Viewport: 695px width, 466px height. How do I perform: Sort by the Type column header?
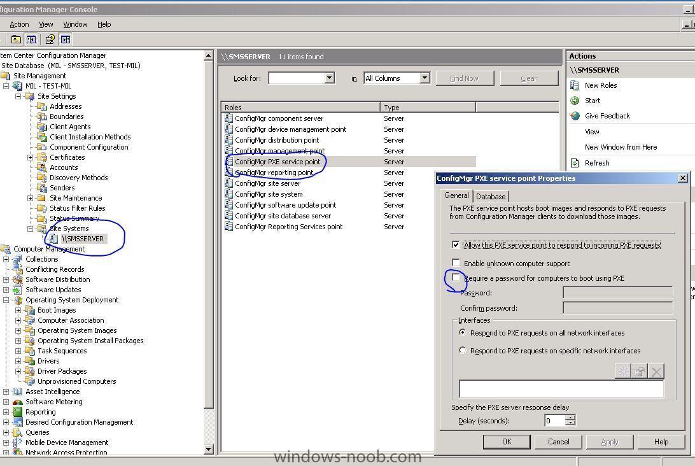(428, 108)
